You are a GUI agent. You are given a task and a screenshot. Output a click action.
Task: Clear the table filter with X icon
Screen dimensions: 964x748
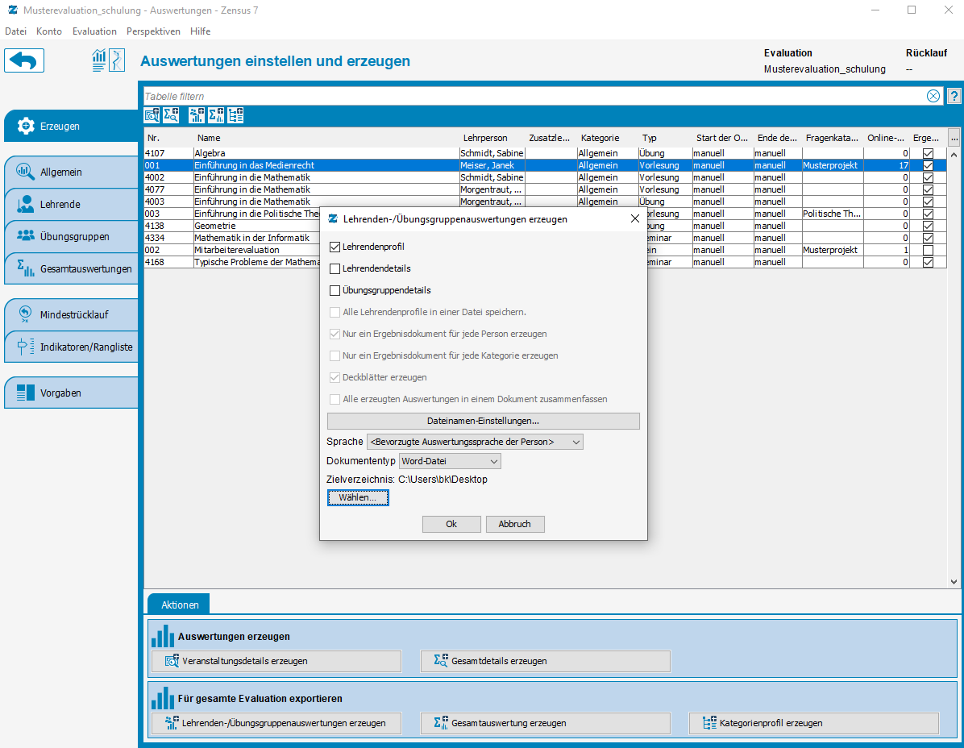pos(933,96)
